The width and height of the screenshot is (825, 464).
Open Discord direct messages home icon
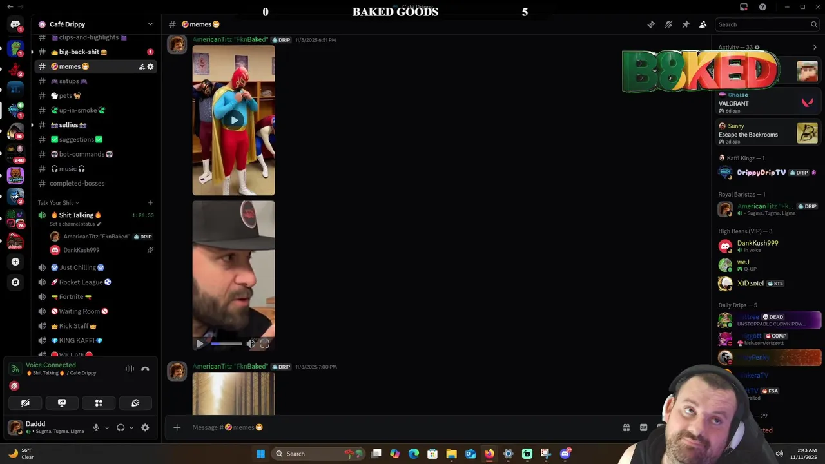(15, 24)
